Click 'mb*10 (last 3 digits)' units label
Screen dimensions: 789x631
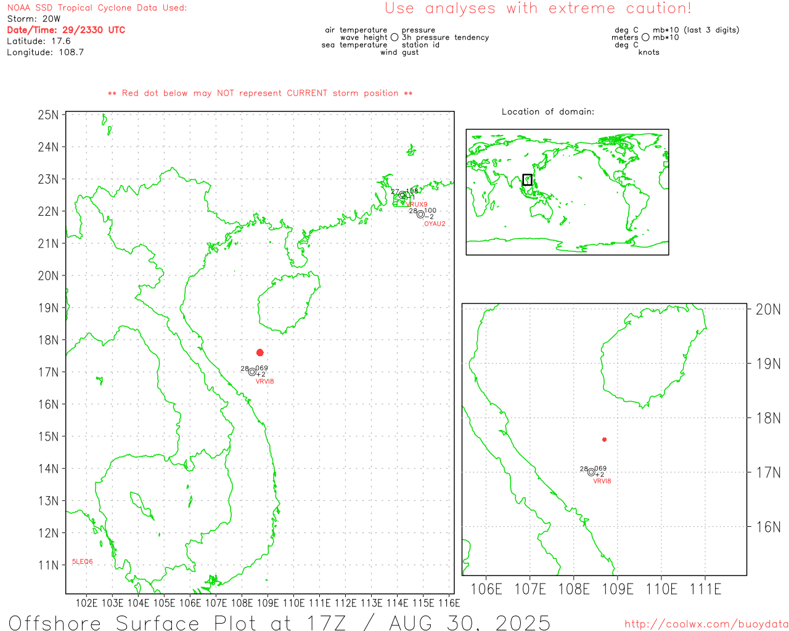[696, 30]
